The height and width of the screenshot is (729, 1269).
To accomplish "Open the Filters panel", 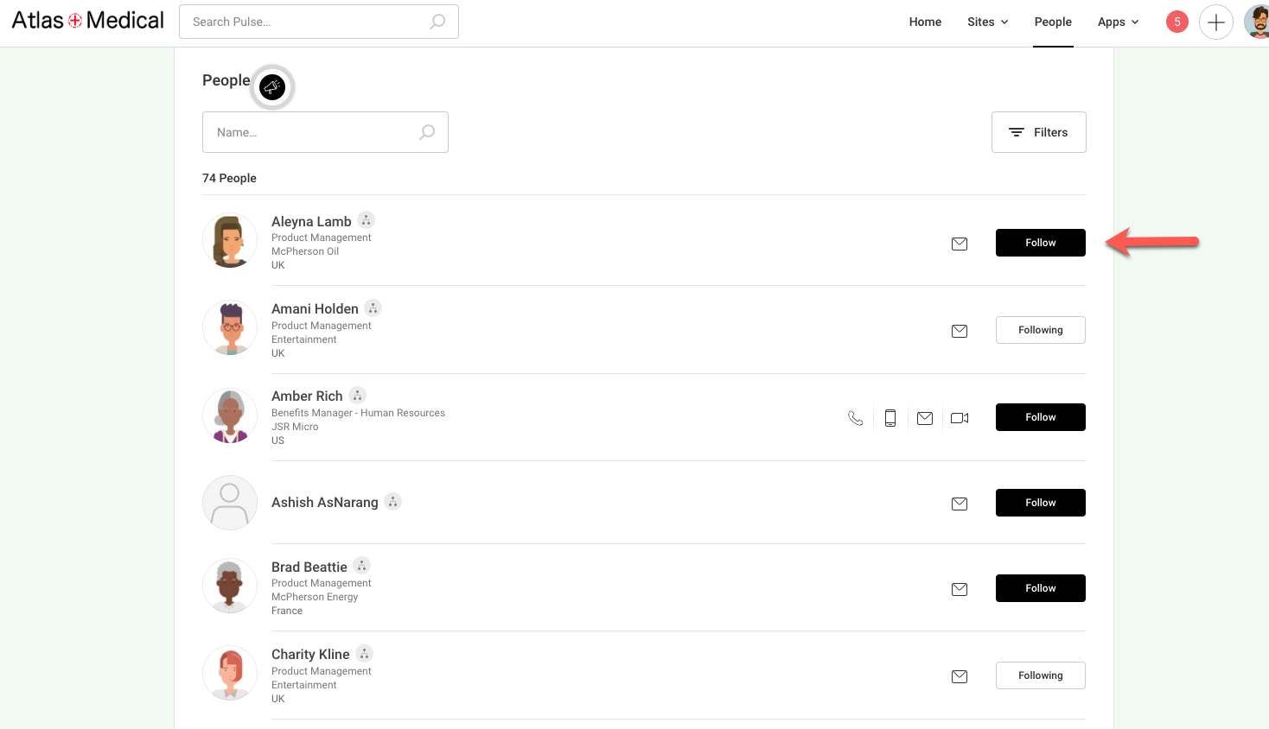I will [x=1038, y=132].
